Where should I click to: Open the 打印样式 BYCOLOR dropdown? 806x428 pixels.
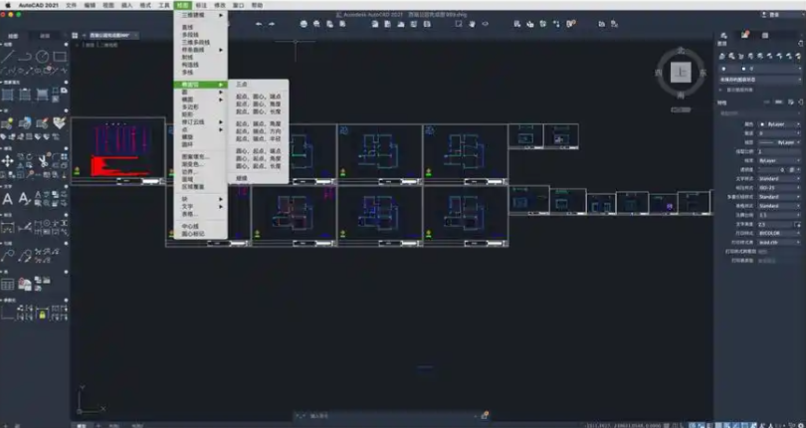coord(780,233)
